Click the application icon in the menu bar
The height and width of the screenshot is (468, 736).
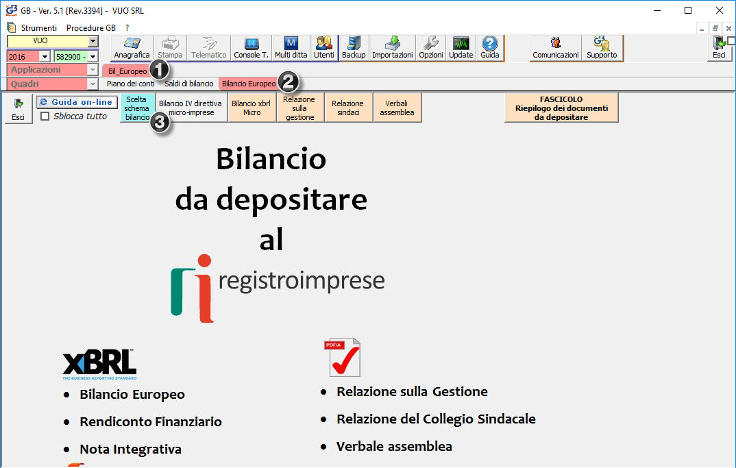[x=11, y=27]
